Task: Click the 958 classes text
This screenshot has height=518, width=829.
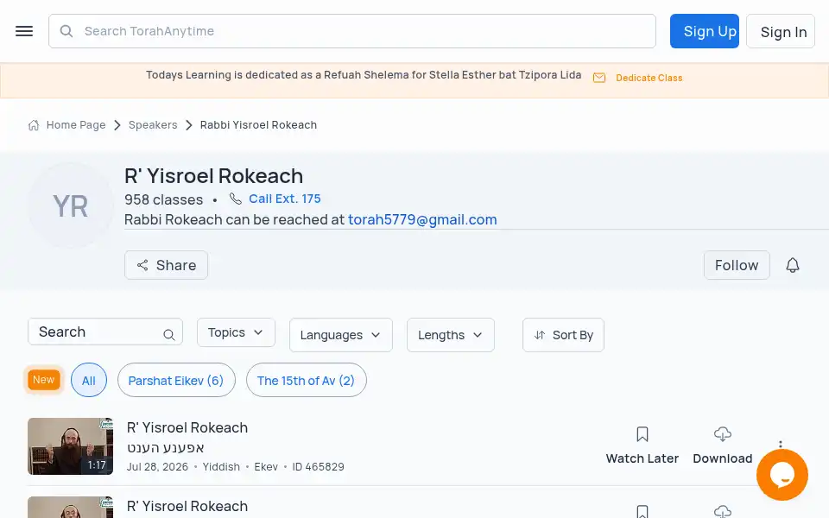Action: pos(163,199)
